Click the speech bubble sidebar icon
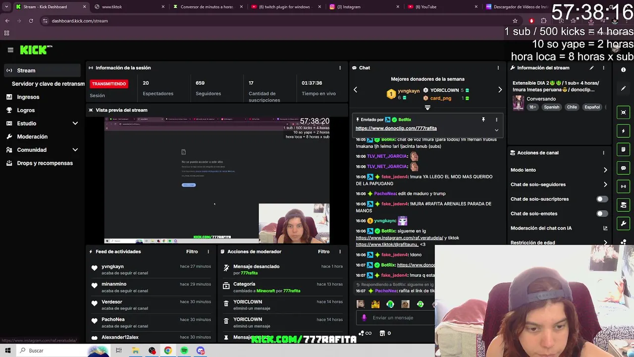 [624, 168]
